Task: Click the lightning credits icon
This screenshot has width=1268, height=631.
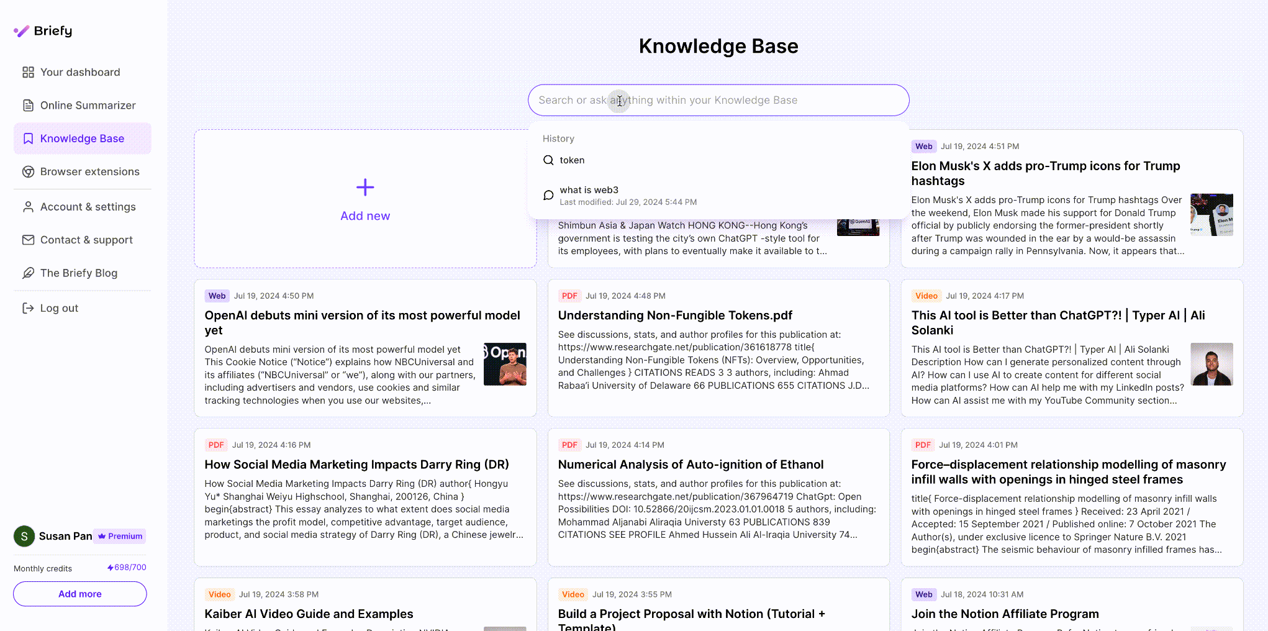Action: coord(111,568)
